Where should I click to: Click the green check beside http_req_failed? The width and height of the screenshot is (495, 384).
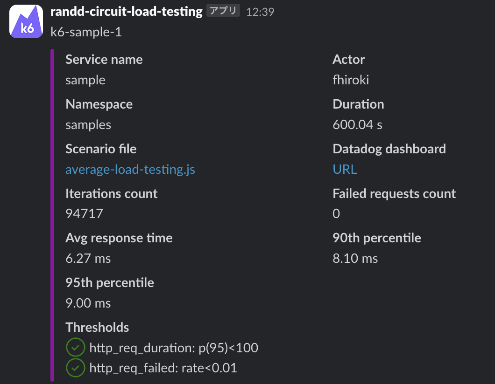tap(75, 368)
